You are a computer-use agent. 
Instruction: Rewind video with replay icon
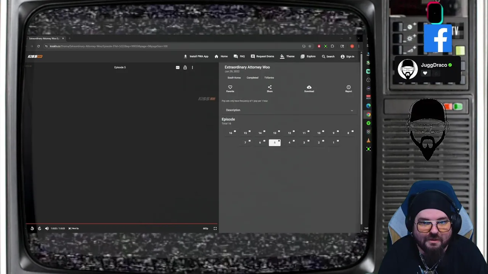32,228
